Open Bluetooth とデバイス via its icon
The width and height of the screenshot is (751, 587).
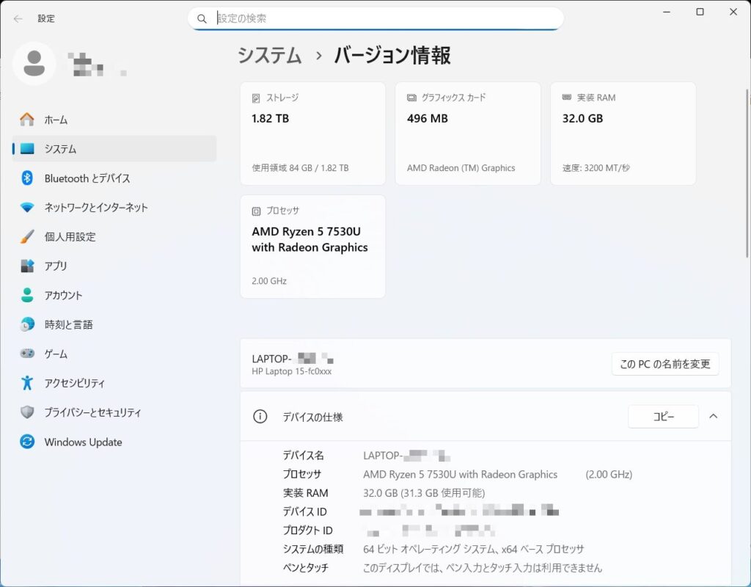tap(27, 178)
